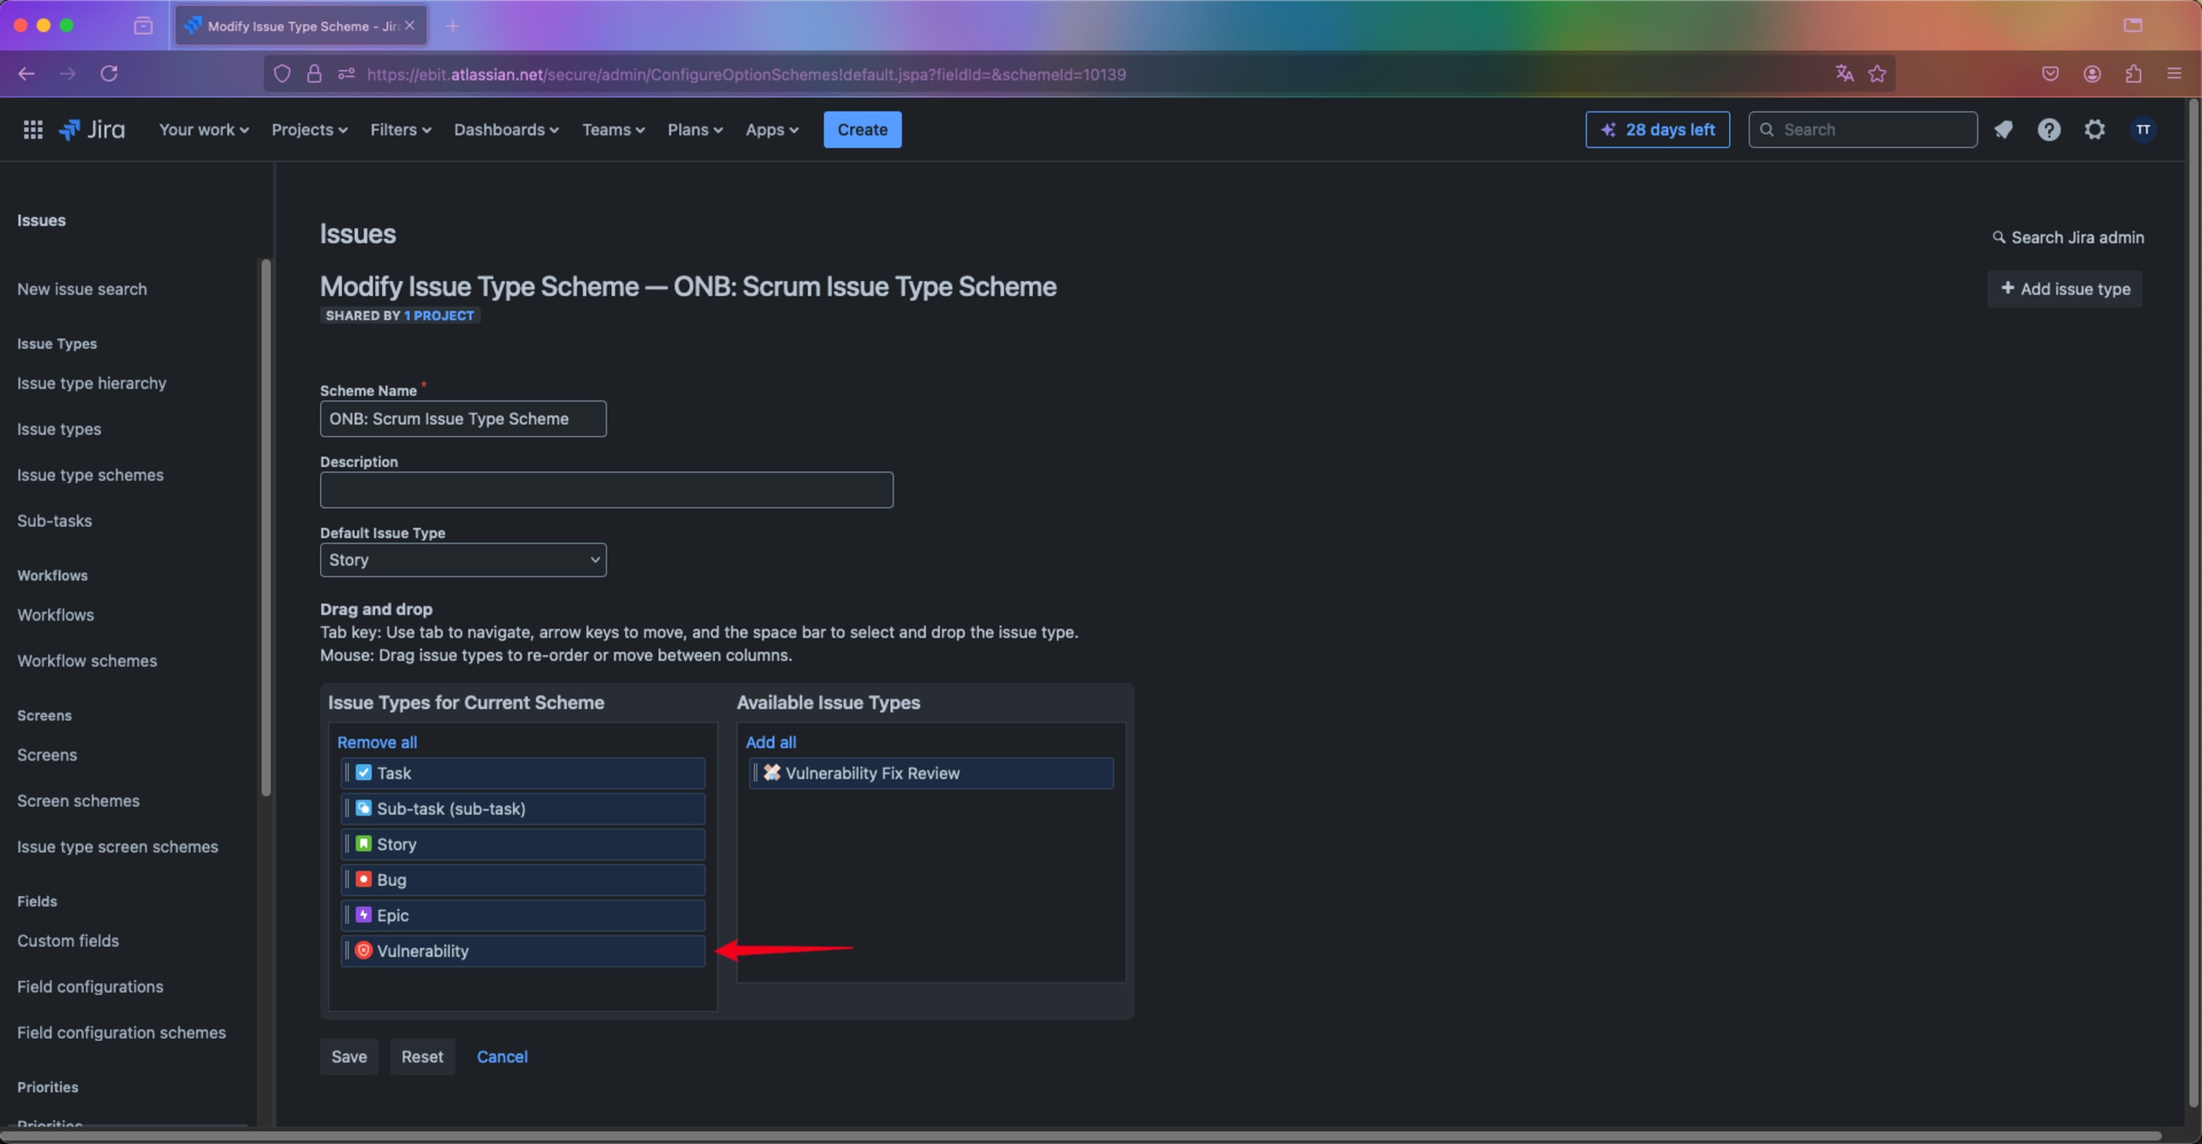The width and height of the screenshot is (2202, 1144).
Task: Open New issue search in sidebar
Action: [x=82, y=289]
